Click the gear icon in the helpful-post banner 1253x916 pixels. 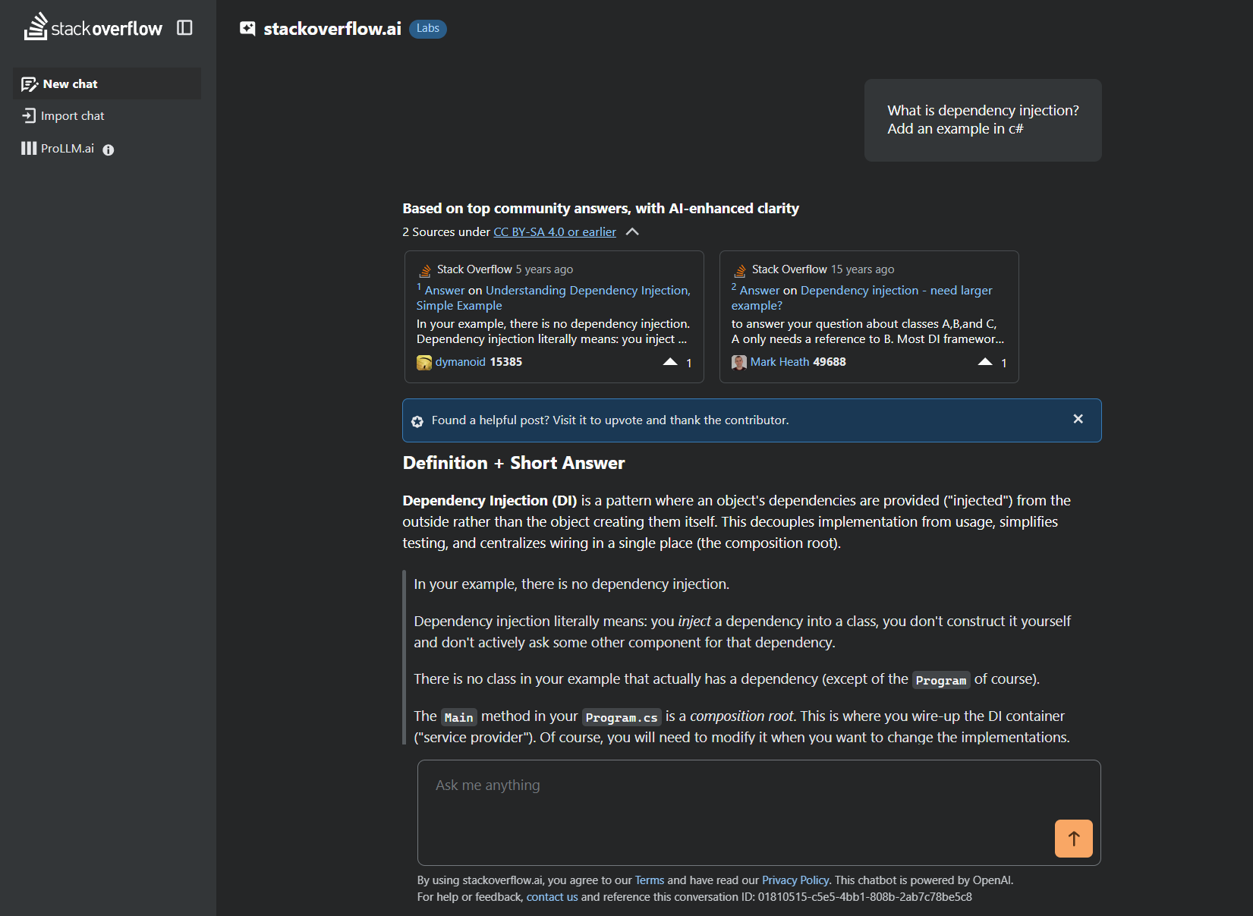tap(417, 420)
